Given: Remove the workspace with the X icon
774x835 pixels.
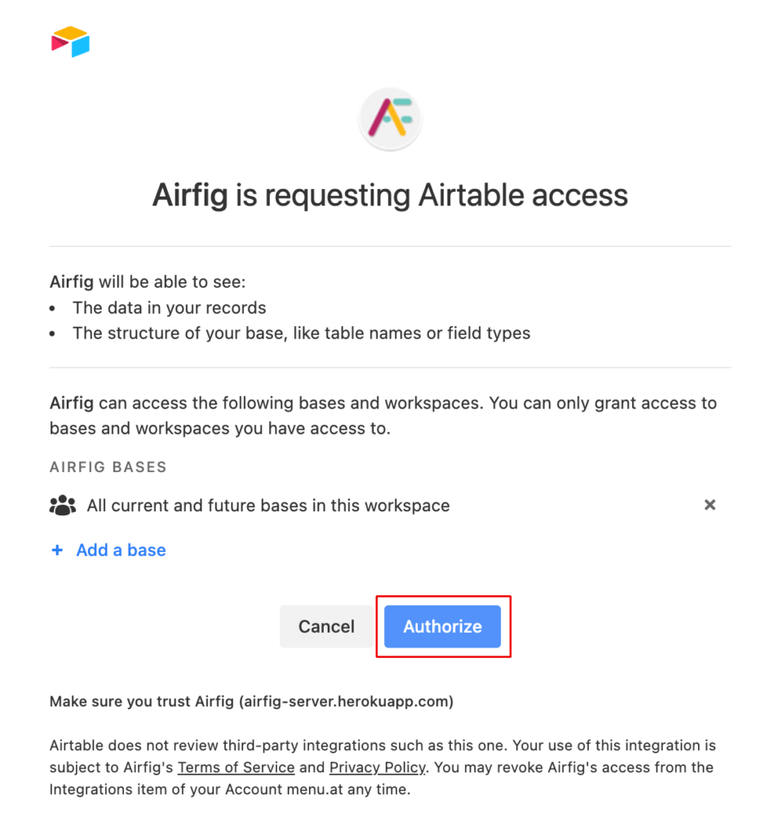Looking at the screenshot, I should pos(710,505).
